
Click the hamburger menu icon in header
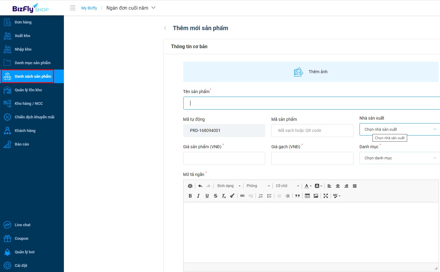(73, 8)
